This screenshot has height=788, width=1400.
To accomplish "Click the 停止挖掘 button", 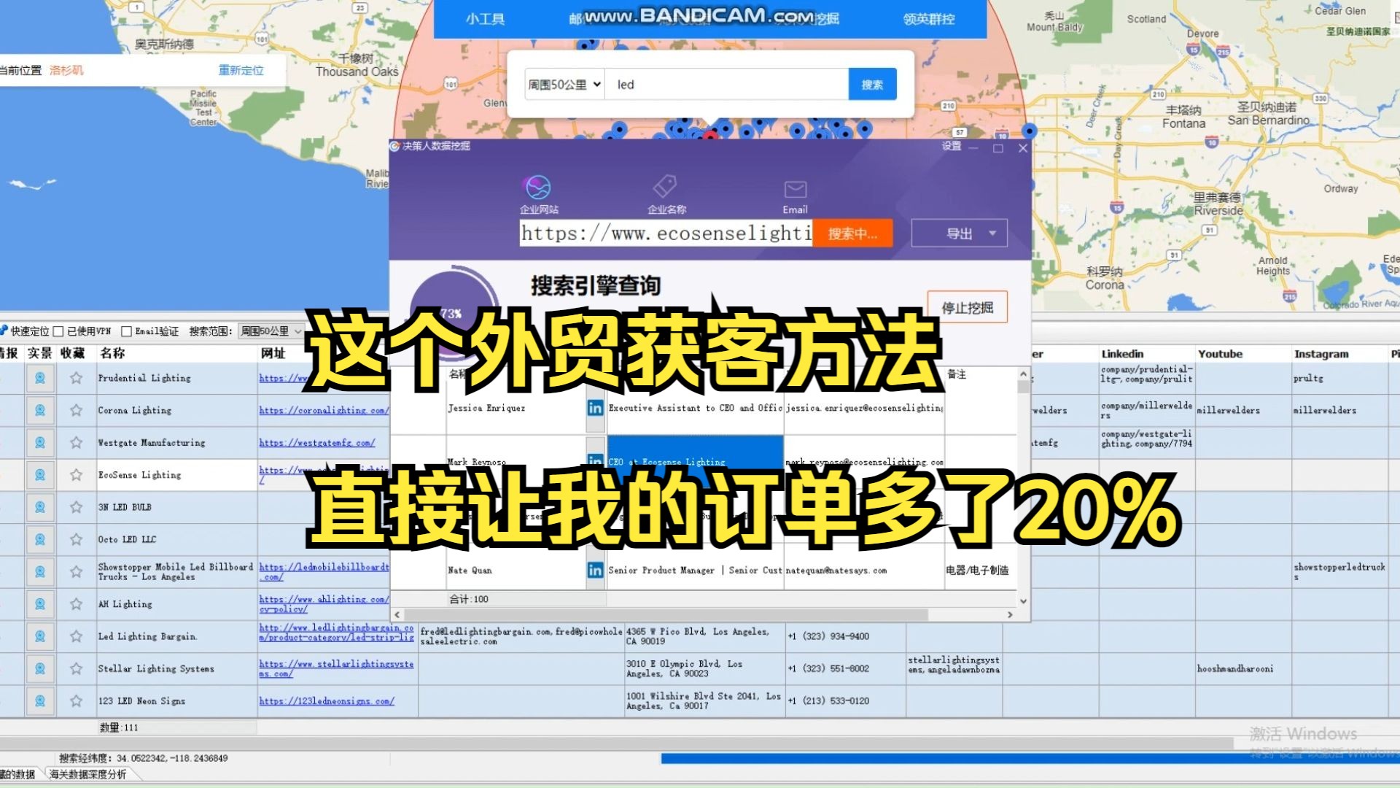I will point(967,308).
